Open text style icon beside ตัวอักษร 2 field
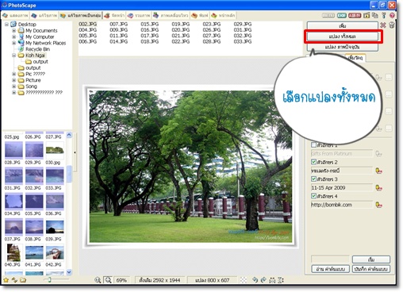 coord(378,171)
